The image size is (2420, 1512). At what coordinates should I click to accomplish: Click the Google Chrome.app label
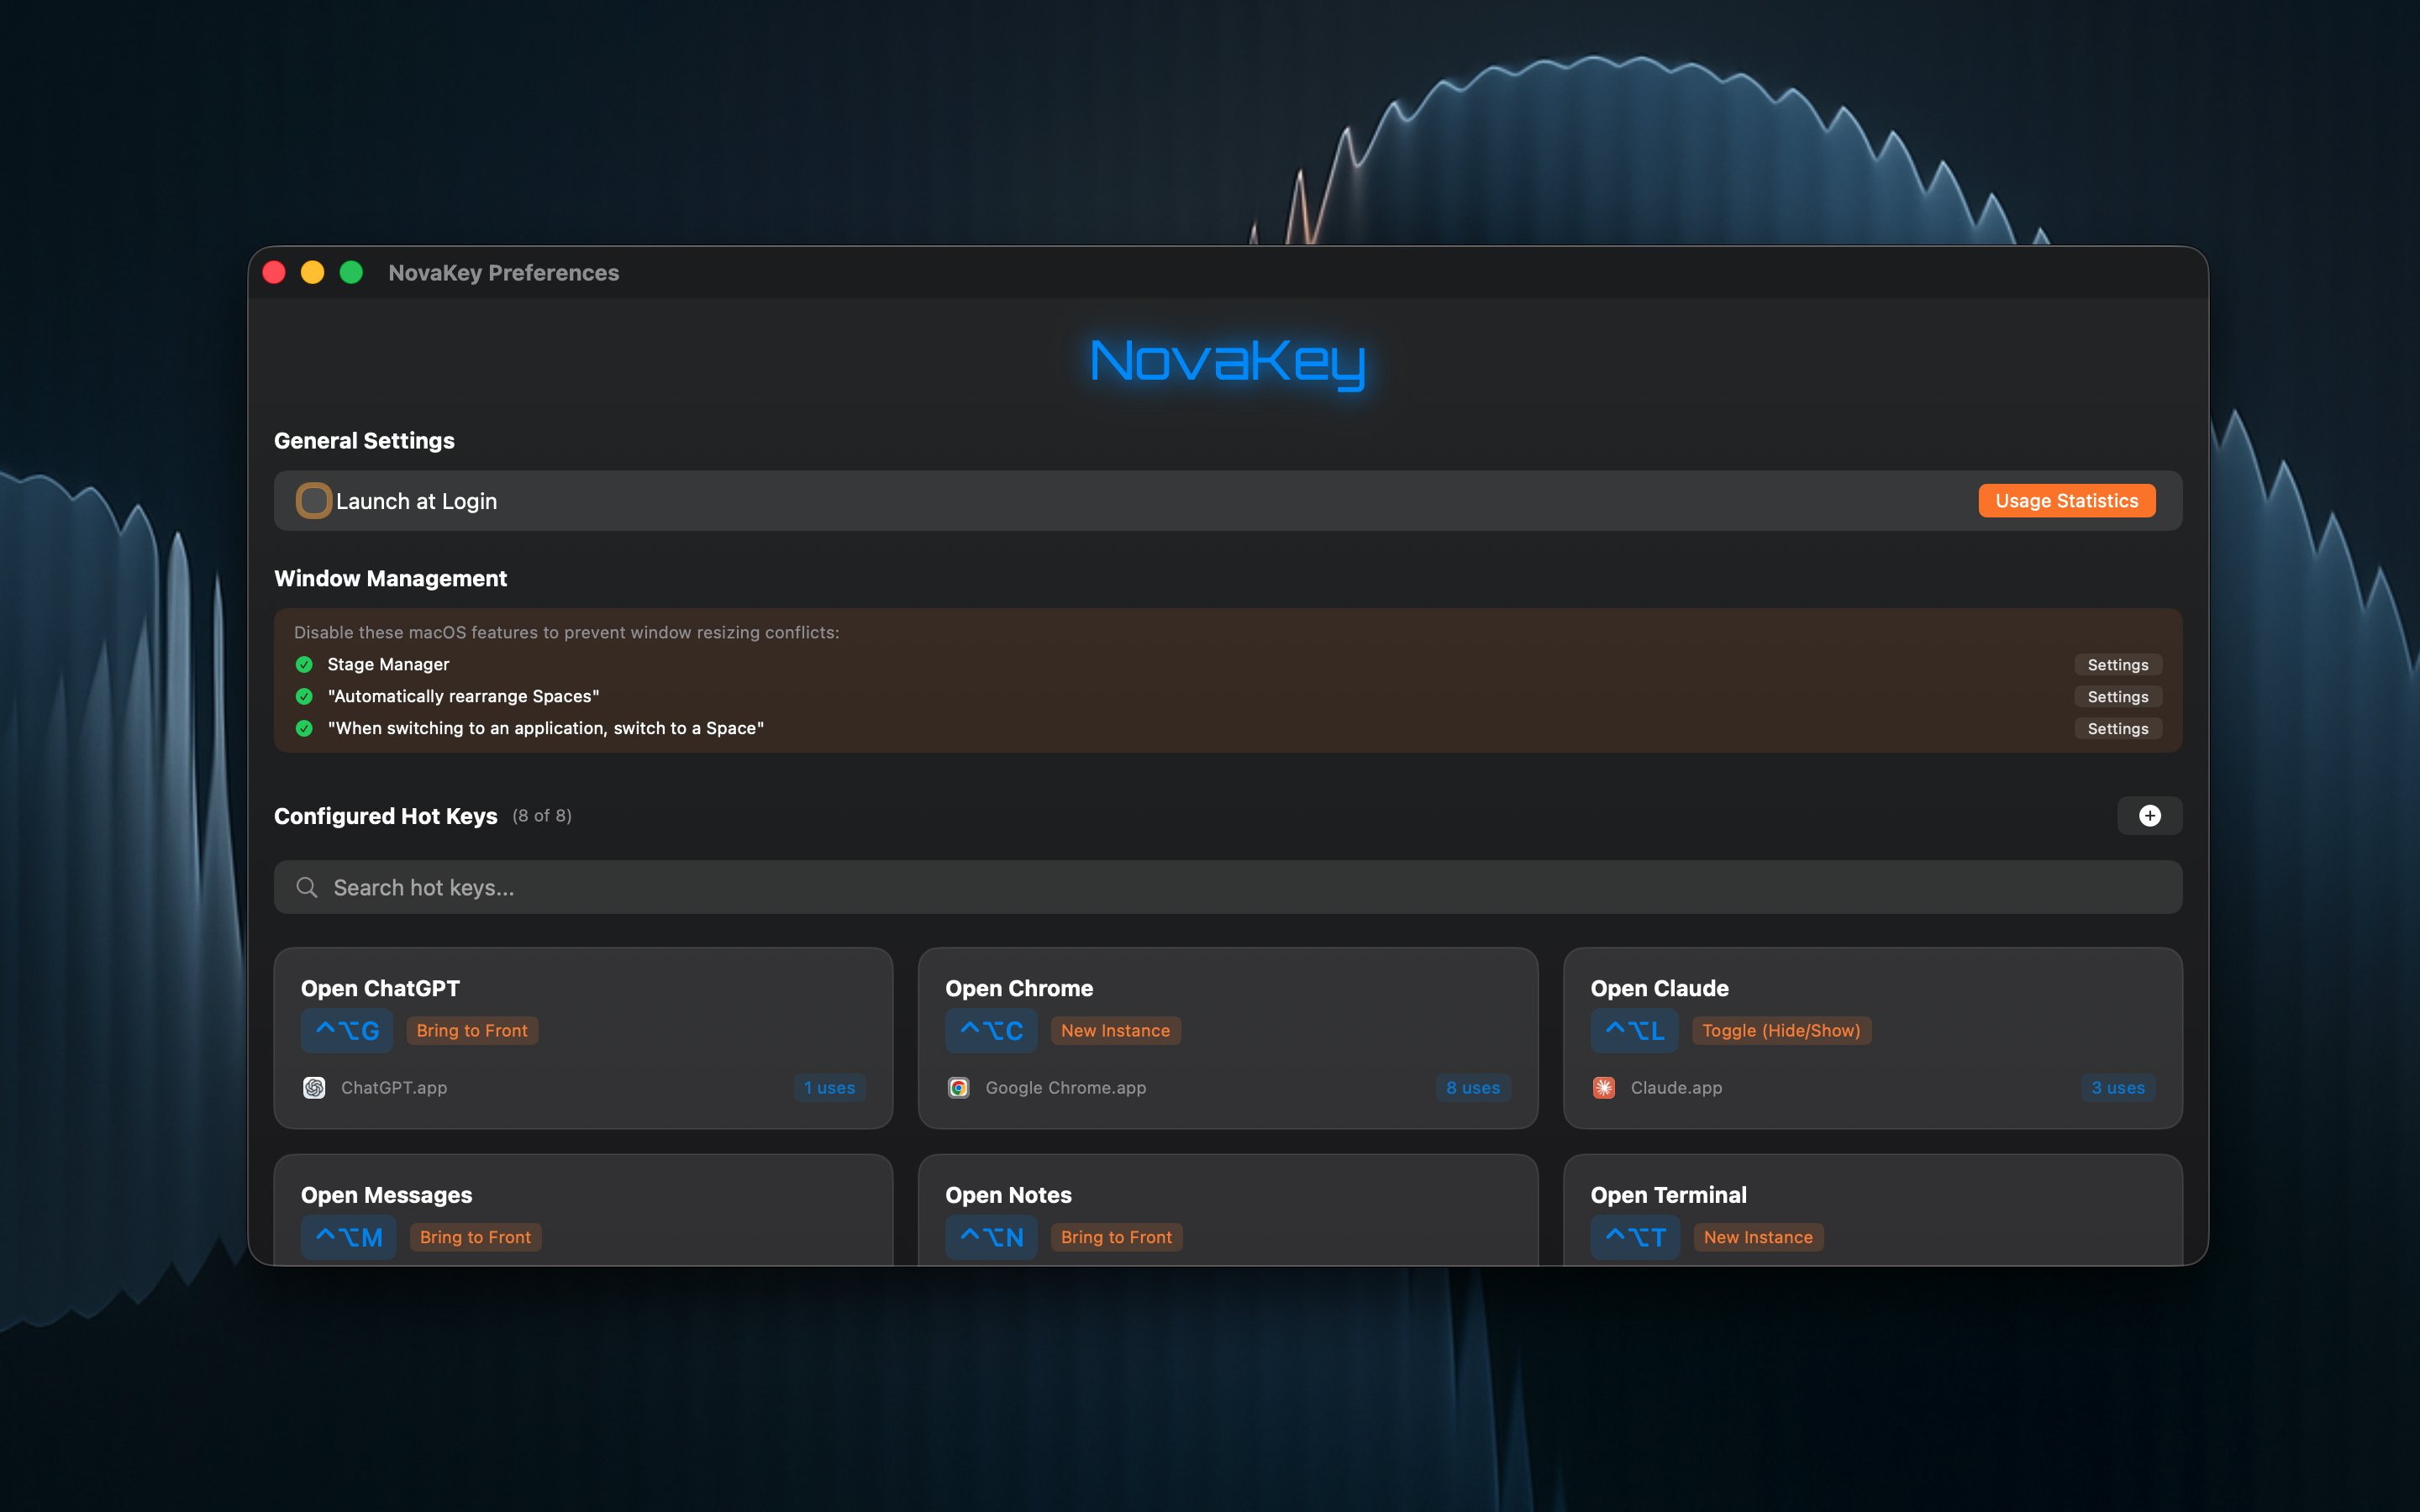click(1066, 1088)
